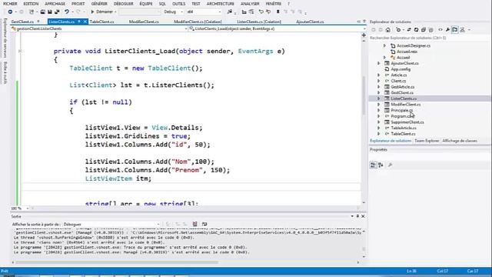Click the Home icon in Solution Explorer
The width and height of the screenshot is (492, 277).
pyautogui.click(x=387, y=30)
